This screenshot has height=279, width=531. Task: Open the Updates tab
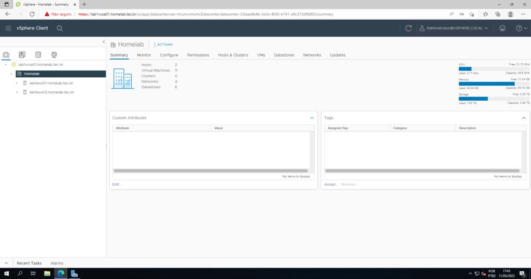point(338,55)
